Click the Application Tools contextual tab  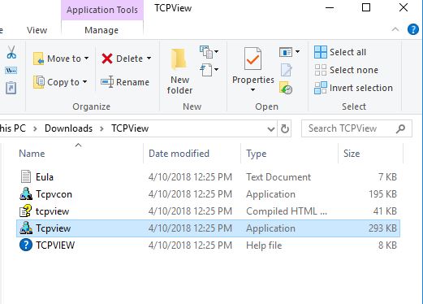102,10
